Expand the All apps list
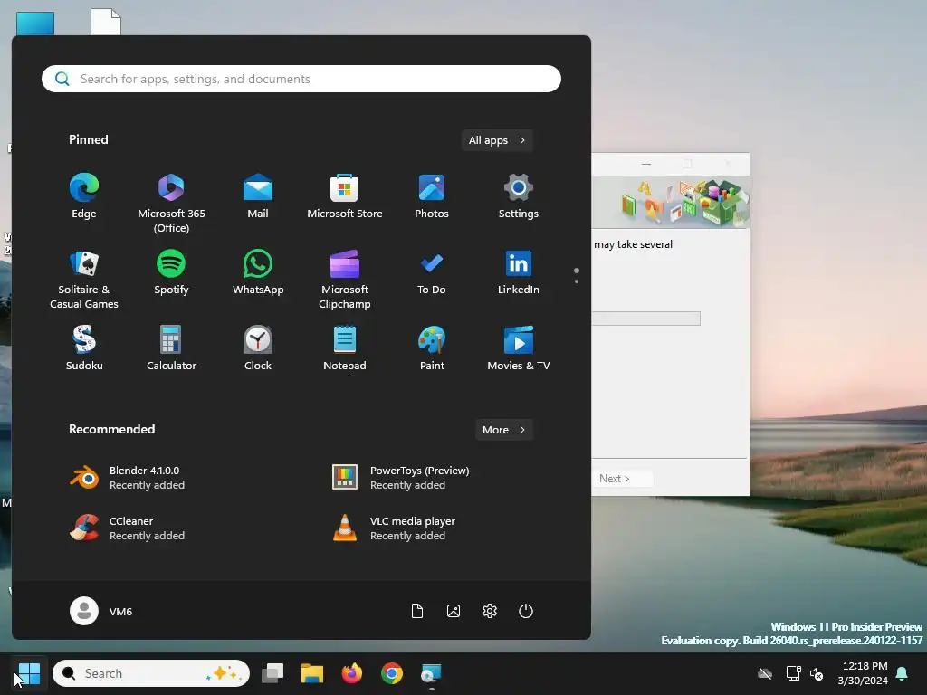The width and height of the screenshot is (927, 695). (497, 140)
